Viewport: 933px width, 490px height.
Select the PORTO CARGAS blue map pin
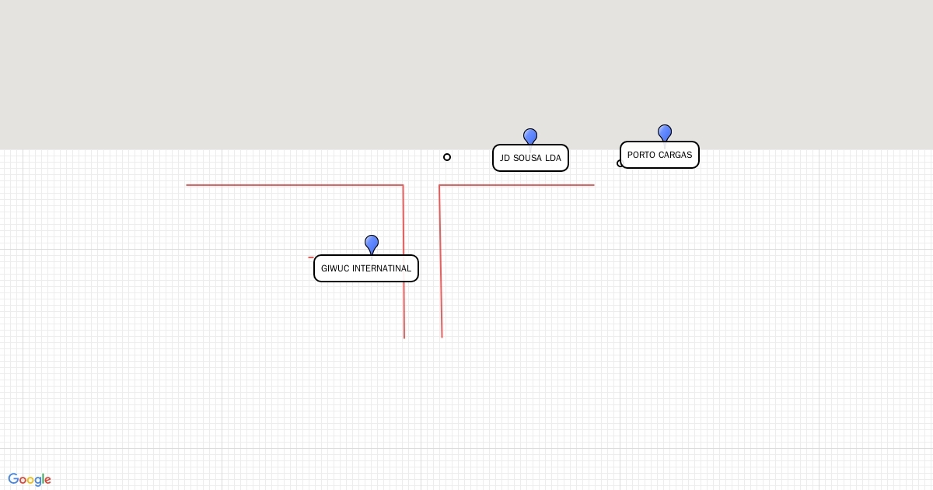pyautogui.click(x=665, y=132)
